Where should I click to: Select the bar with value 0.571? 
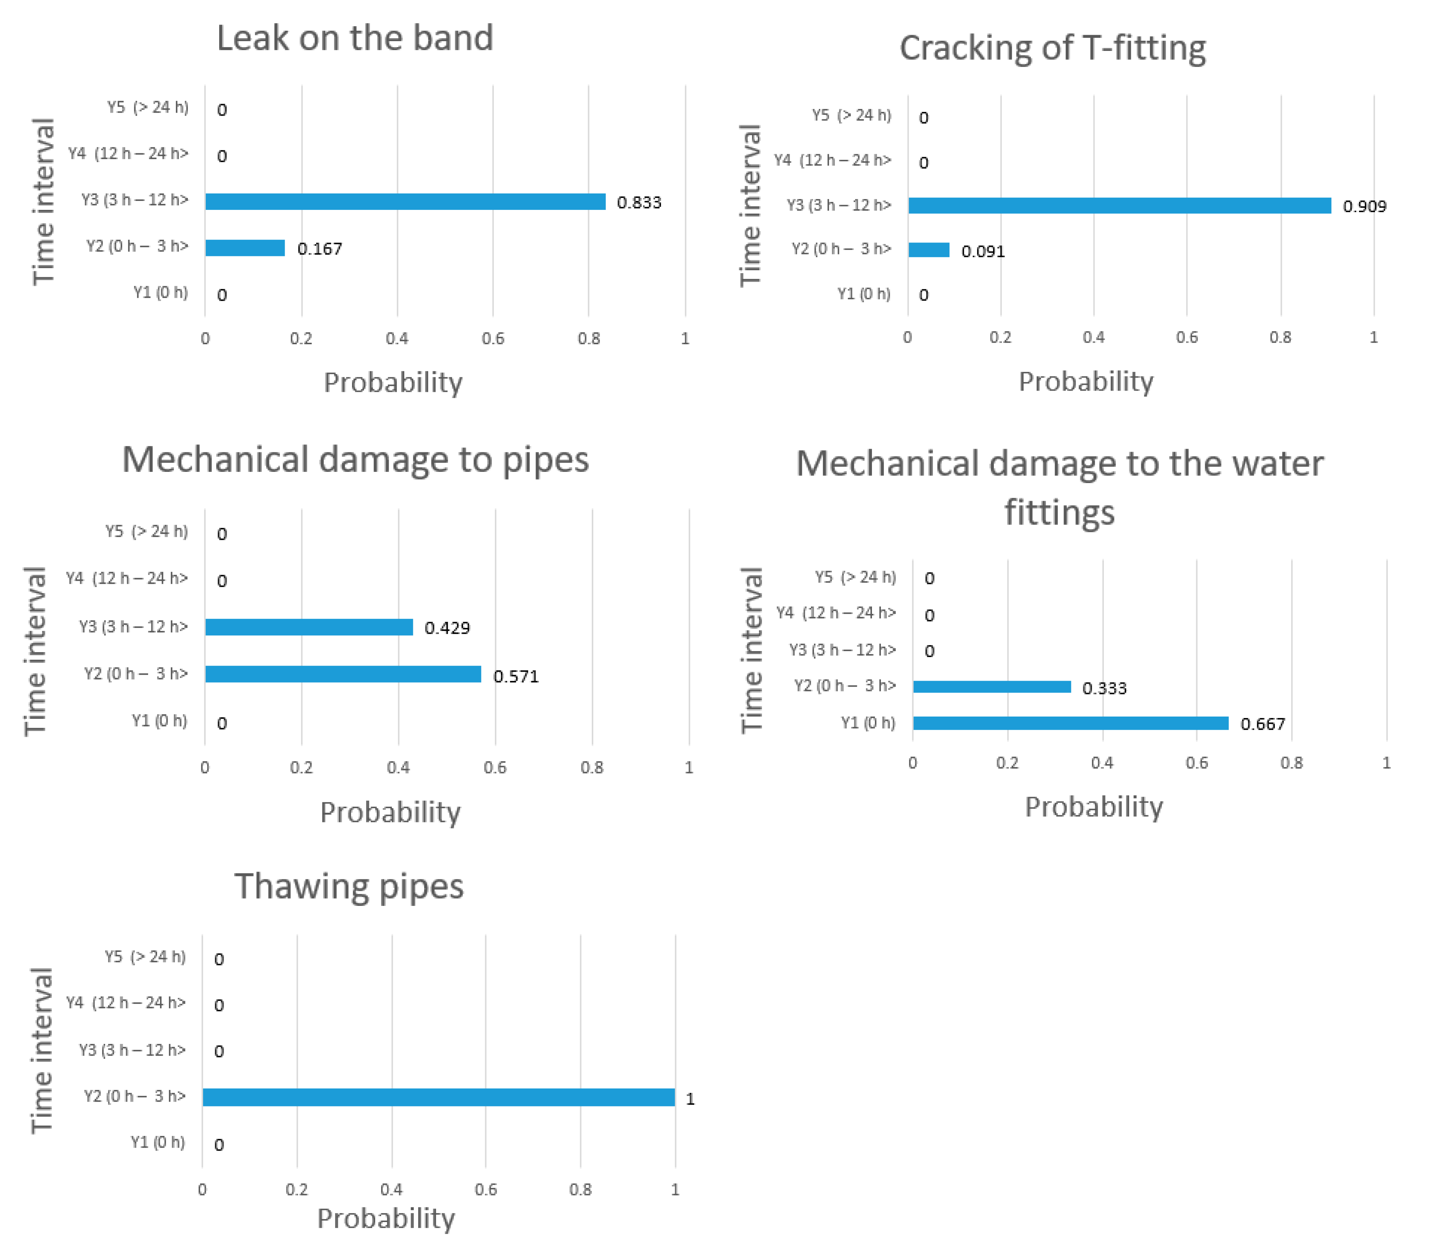tap(343, 674)
